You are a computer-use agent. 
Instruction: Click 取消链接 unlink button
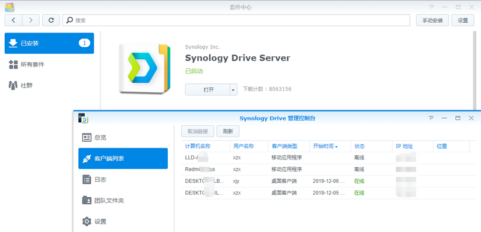tap(198, 131)
